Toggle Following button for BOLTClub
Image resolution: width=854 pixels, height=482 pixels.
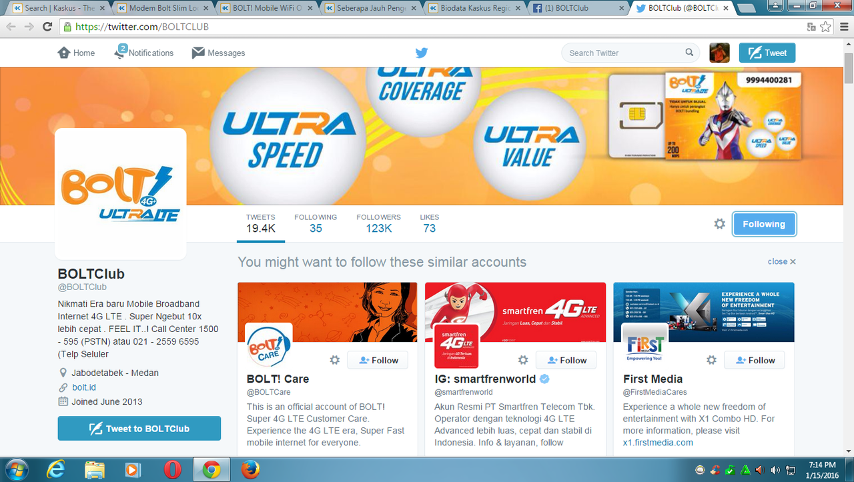pyautogui.click(x=764, y=224)
